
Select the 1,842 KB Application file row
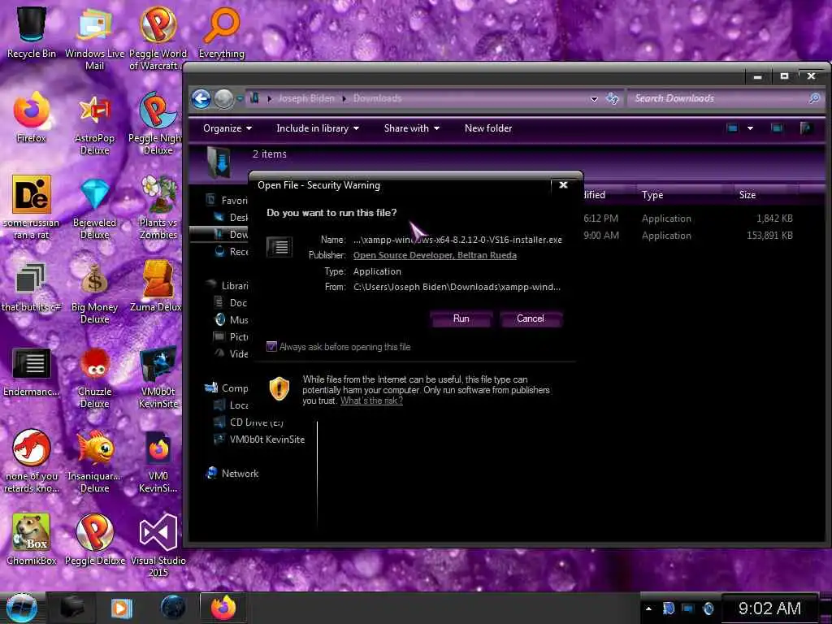(690, 219)
